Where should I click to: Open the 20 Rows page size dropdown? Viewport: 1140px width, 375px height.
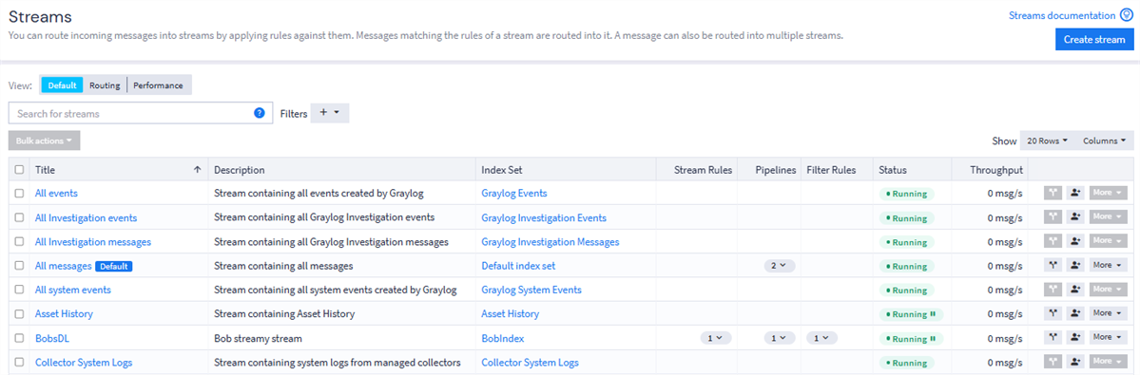[x=1047, y=141]
